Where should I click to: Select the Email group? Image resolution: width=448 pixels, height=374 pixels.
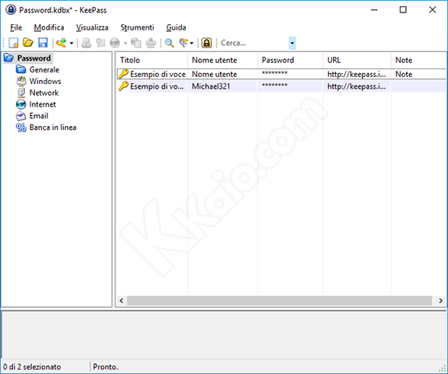pyautogui.click(x=39, y=116)
